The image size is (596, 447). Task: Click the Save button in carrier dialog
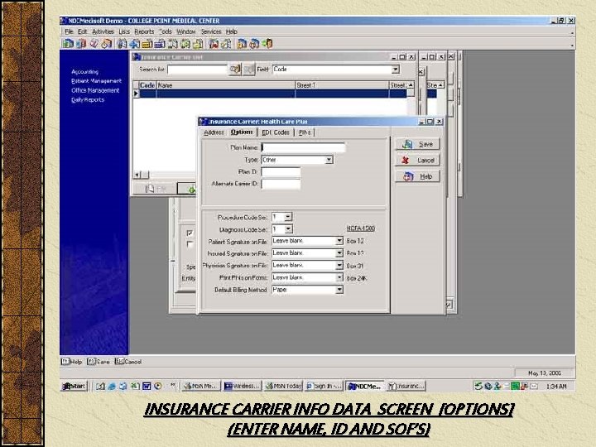pyautogui.click(x=417, y=144)
